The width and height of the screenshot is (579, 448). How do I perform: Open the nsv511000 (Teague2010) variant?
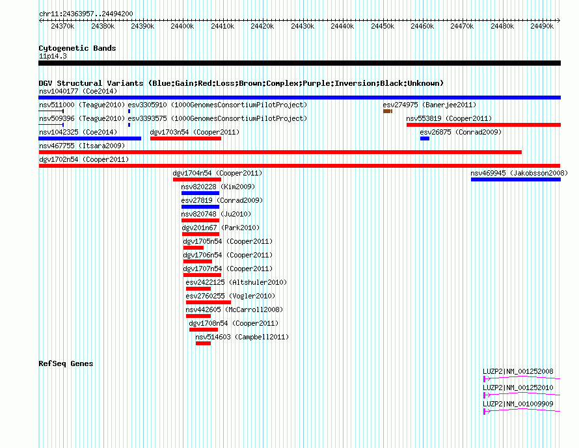[x=82, y=105]
